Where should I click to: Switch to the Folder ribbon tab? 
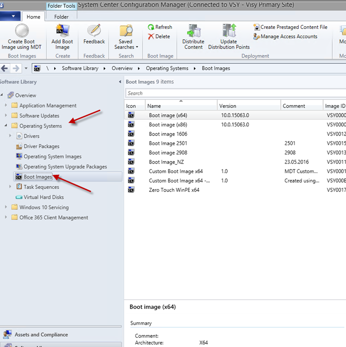pos(61,17)
